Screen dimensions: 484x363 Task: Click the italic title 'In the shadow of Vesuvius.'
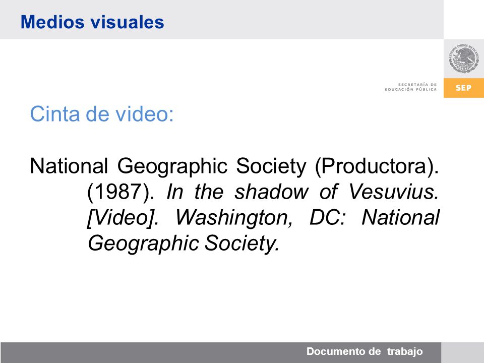(302, 192)
